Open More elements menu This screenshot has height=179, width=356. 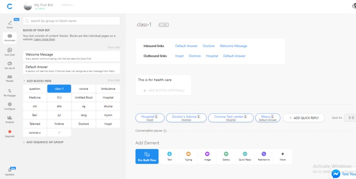tap(283, 157)
